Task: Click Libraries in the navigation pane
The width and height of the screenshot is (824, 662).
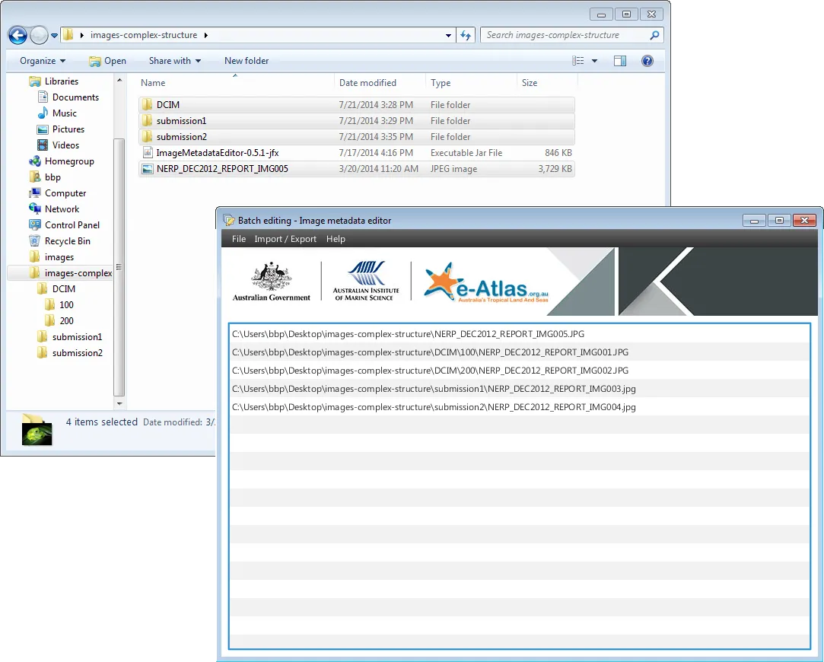Action: pos(54,81)
